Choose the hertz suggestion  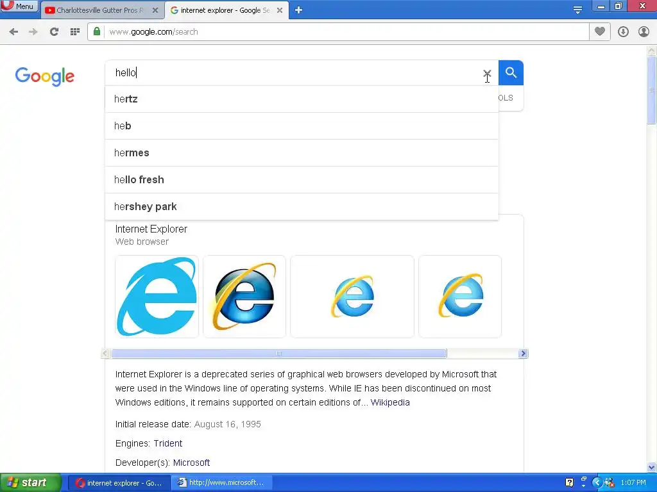[x=302, y=99]
